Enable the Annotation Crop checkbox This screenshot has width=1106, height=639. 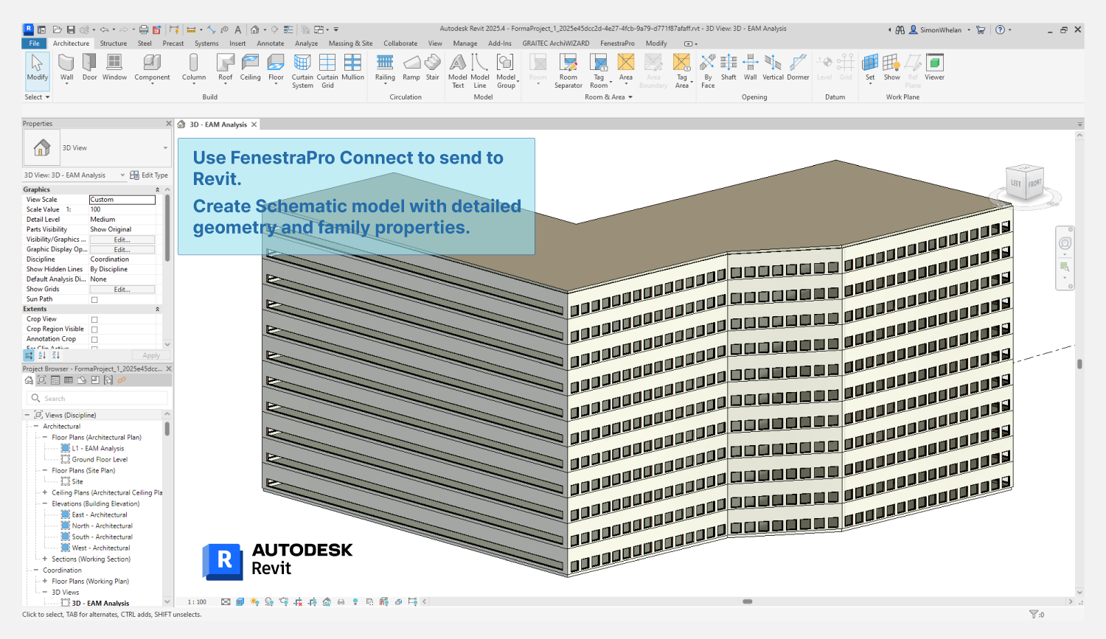click(x=94, y=340)
